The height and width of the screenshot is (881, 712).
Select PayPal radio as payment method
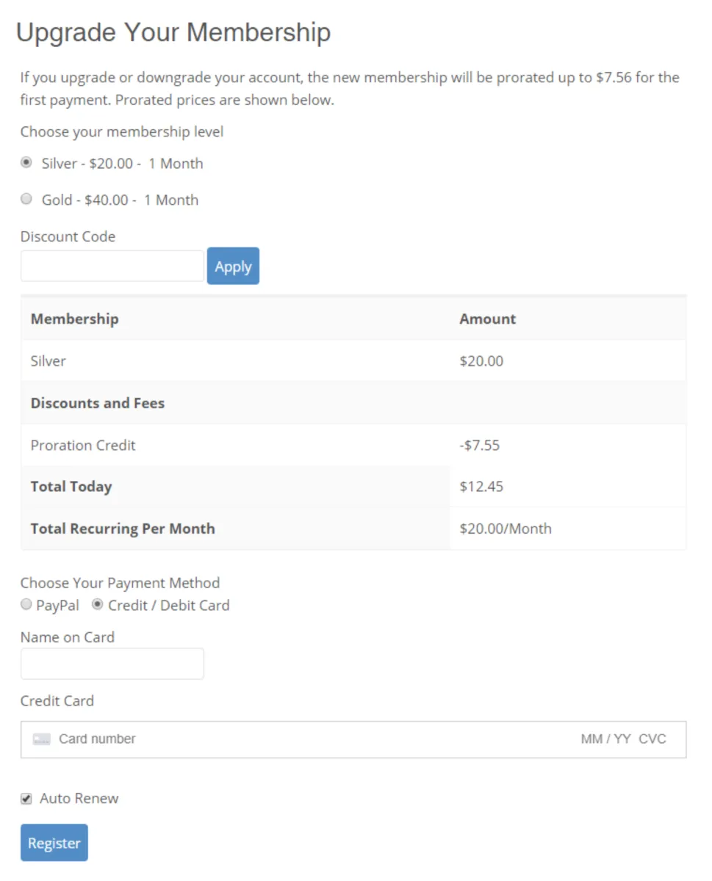coord(26,605)
